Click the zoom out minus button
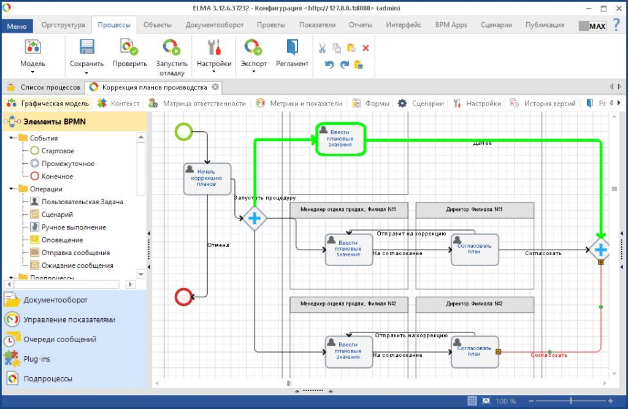 532,400
